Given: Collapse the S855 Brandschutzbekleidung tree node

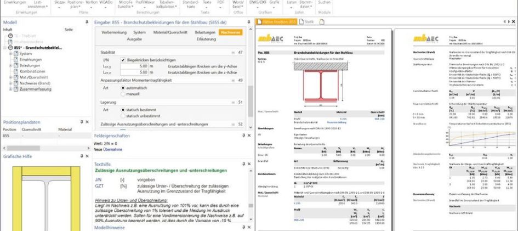Looking at the screenshot, I should [x=5, y=48].
